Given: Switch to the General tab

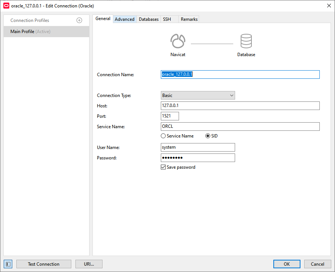Looking at the screenshot, I should [x=103, y=19].
